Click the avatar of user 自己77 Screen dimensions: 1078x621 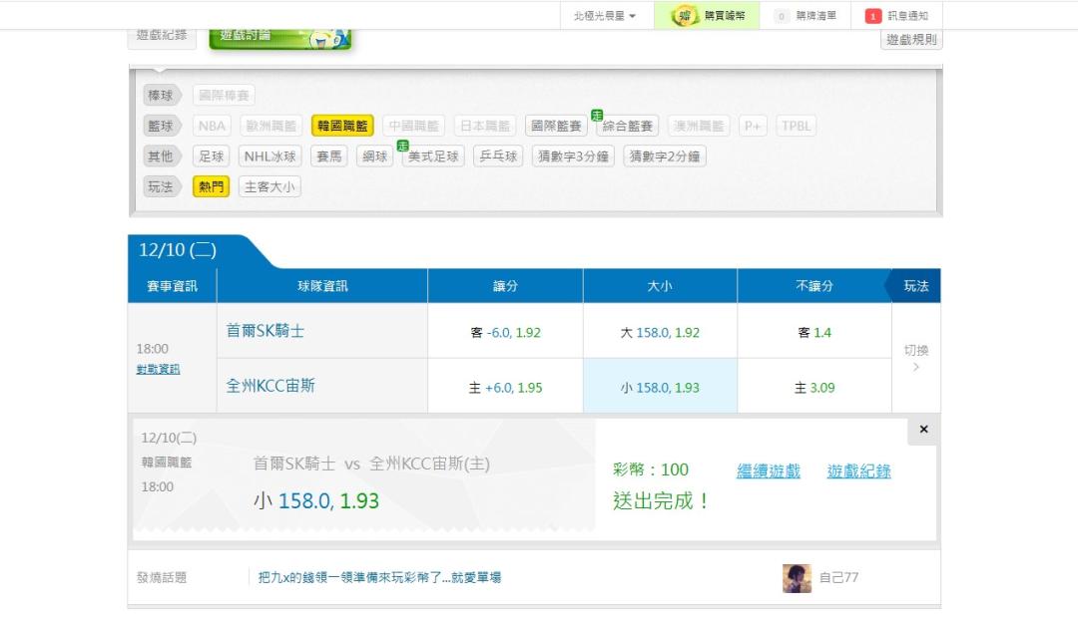797,578
